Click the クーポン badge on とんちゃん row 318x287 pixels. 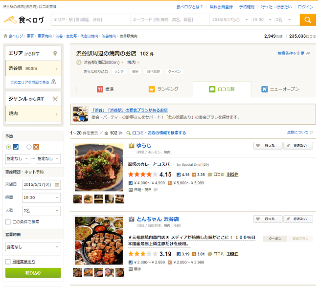click(x=275, y=239)
